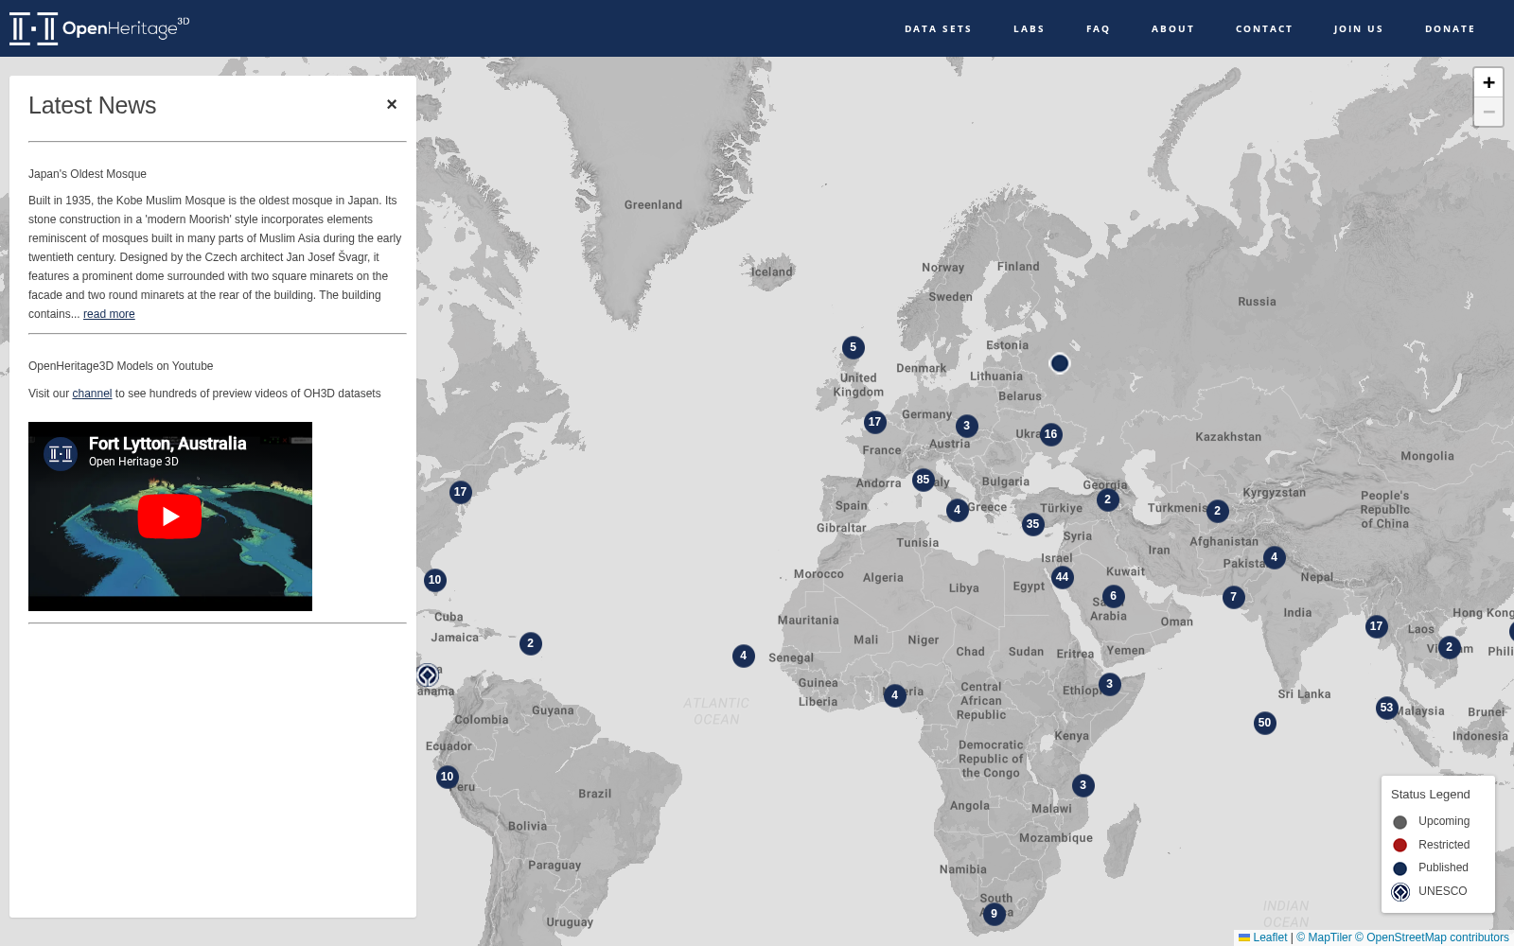Screen dimensions: 1514x946
Task: Click the unnumbered published marker in Russia
Action: click(x=1060, y=363)
